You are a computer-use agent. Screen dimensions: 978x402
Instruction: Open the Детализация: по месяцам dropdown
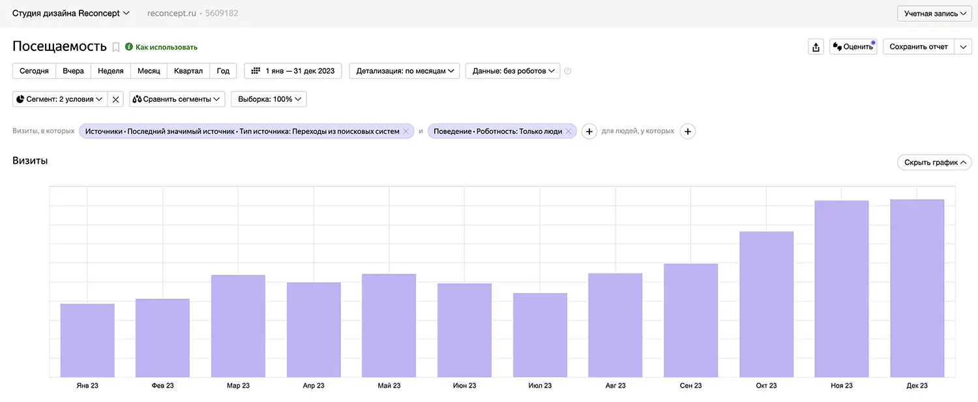coord(404,71)
